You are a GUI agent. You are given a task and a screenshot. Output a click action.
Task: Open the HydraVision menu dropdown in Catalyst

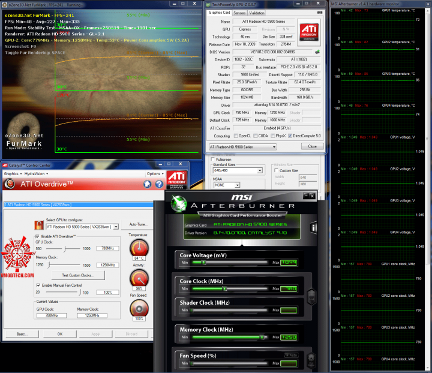[36, 174]
